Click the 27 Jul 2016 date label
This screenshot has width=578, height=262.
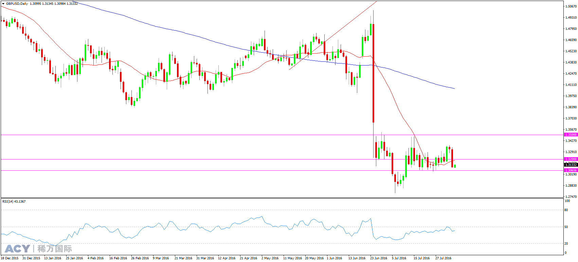coord(444,258)
